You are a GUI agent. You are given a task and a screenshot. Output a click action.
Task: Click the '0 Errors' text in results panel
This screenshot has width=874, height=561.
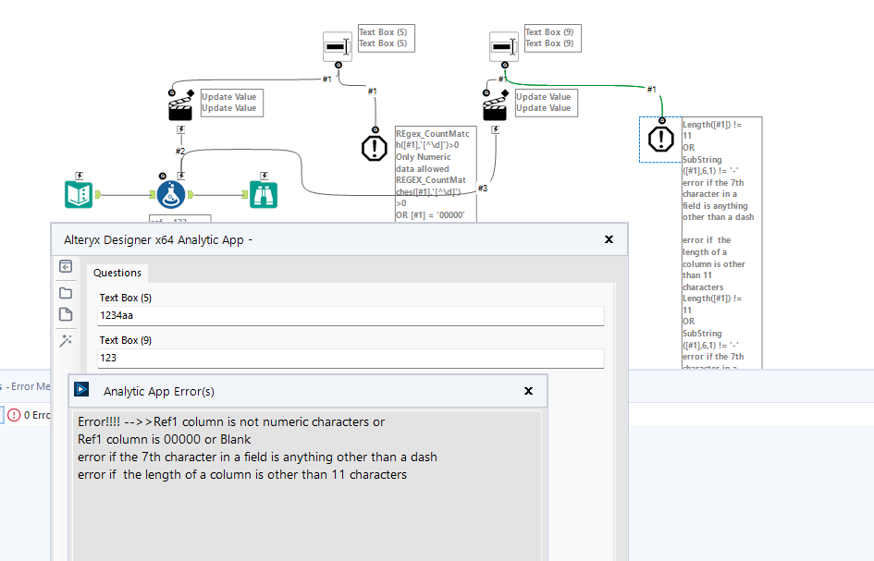37,415
